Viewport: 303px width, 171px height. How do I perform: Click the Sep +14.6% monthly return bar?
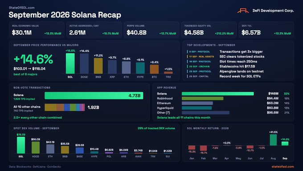coord(285,143)
